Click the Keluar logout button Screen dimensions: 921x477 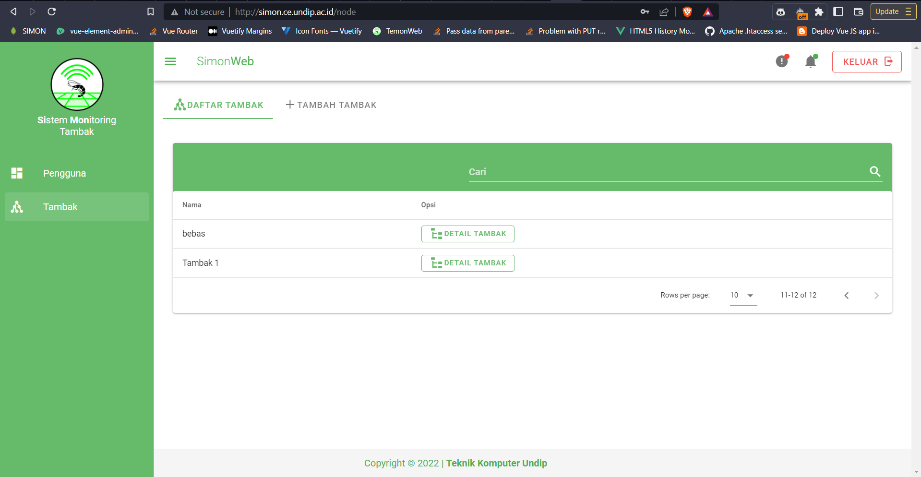(x=866, y=61)
